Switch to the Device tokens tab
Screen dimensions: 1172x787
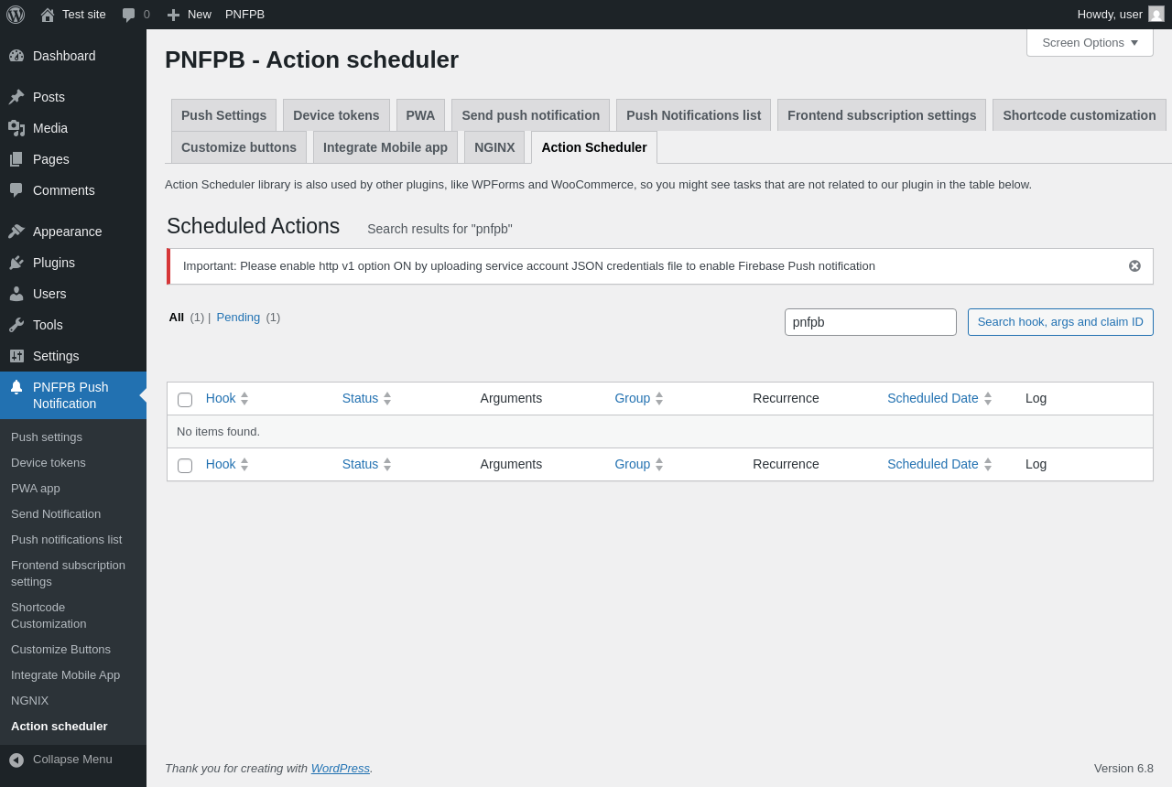click(x=336, y=115)
